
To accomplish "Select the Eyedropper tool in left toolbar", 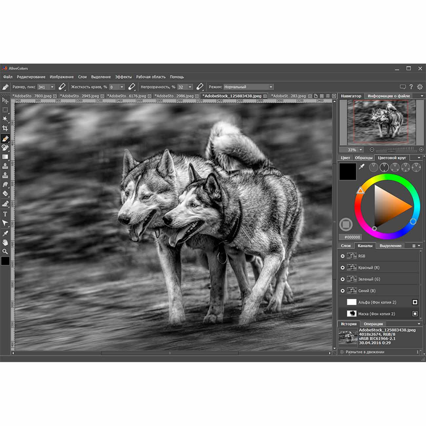I will coord(5,233).
